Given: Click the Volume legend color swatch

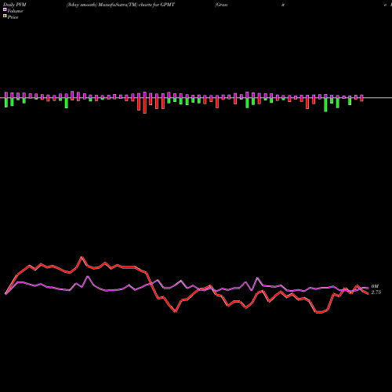Looking at the screenshot, I should (x=5, y=10).
